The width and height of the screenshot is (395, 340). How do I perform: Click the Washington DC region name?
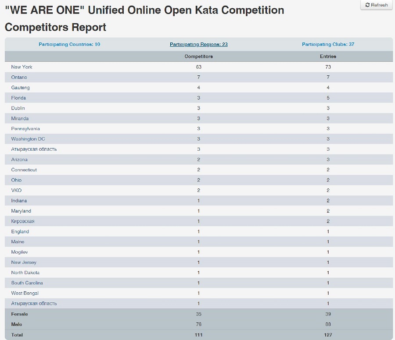(x=28, y=139)
